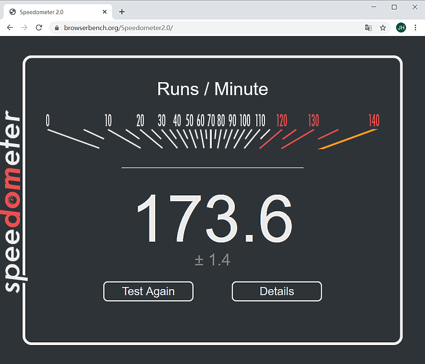Image resolution: width=425 pixels, height=364 pixels.
Task: Click the translate page icon
Action: click(x=368, y=28)
